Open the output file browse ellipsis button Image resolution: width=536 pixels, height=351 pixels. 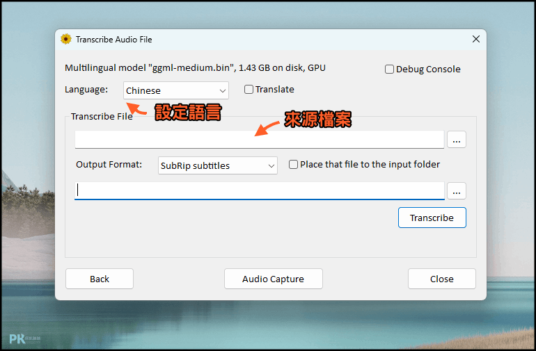457,190
